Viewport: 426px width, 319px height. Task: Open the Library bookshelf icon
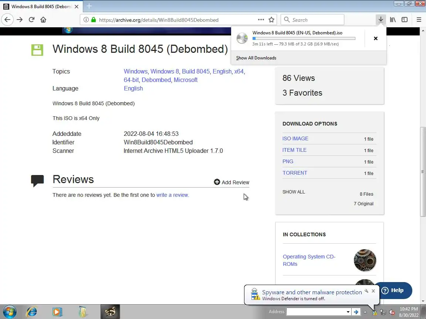393,20
